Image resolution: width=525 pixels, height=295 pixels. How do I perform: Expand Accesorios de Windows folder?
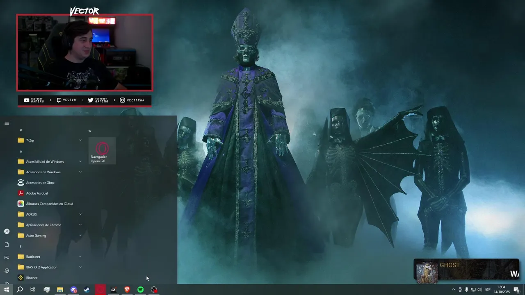point(50,172)
